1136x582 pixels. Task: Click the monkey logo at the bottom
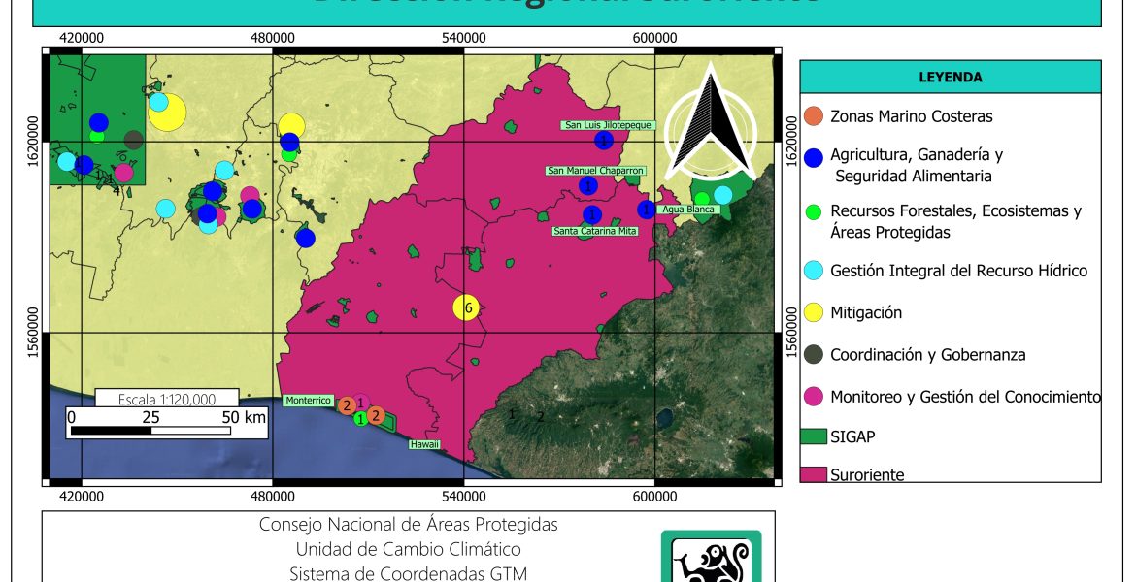tap(711, 559)
